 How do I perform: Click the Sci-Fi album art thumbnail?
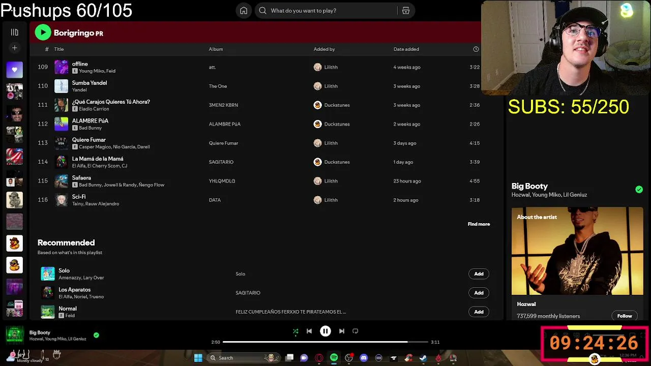pos(61,200)
